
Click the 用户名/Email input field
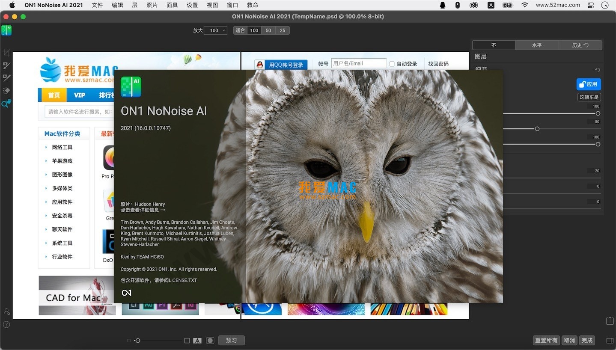359,64
